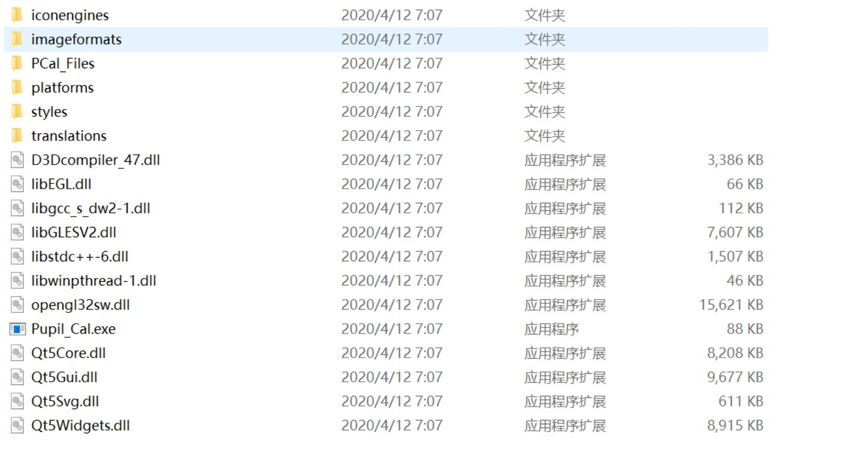
Task: Select the styles folder name
Action: (x=49, y=112)
